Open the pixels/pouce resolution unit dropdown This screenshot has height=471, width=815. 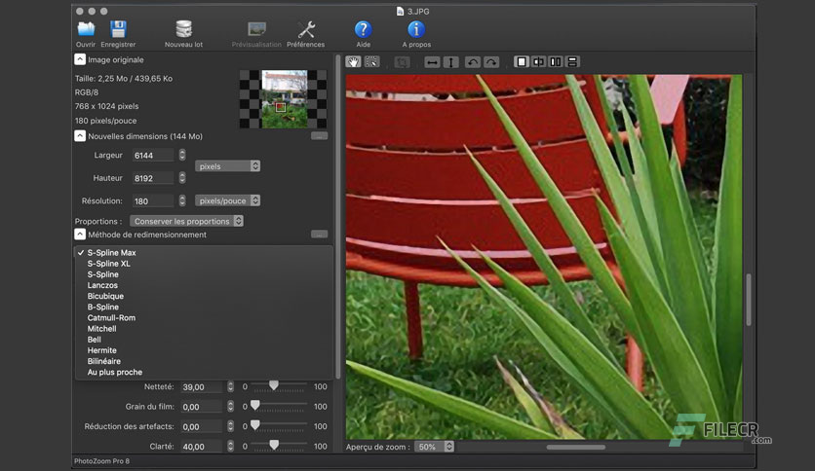tap(228, 200)
